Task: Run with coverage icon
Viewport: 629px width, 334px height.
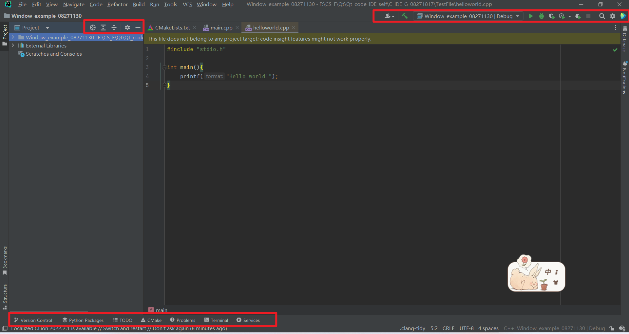Action: 552,16
